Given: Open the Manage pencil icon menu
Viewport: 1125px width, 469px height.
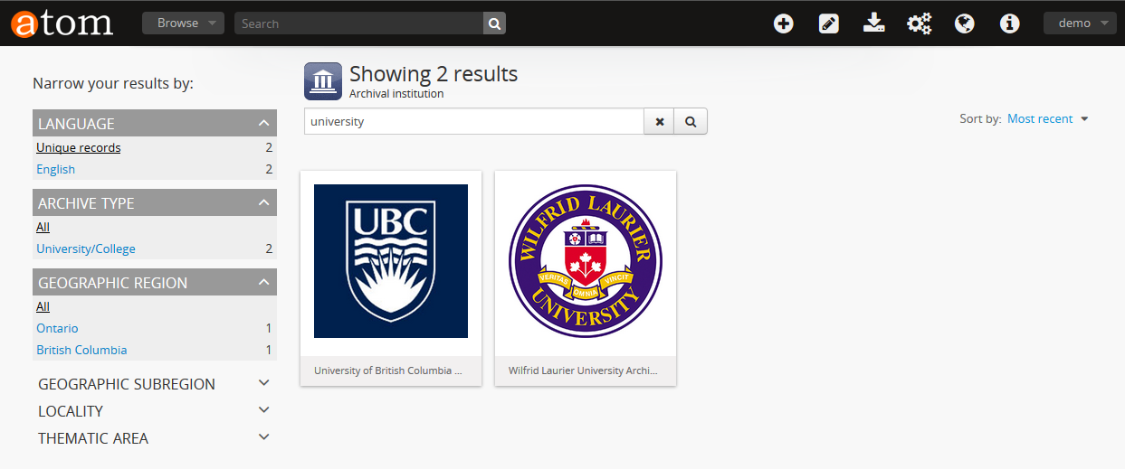Looking at the screenshot, I should pyautogui.click(x=829, y=23).
